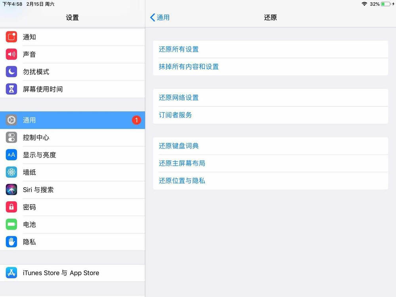
Task: Tap the green Battery icon
Action: pyautogui.click(x=11, y=225)
